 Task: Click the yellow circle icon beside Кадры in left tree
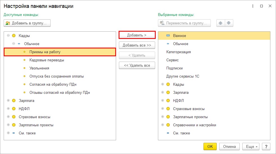coord(14,36)
